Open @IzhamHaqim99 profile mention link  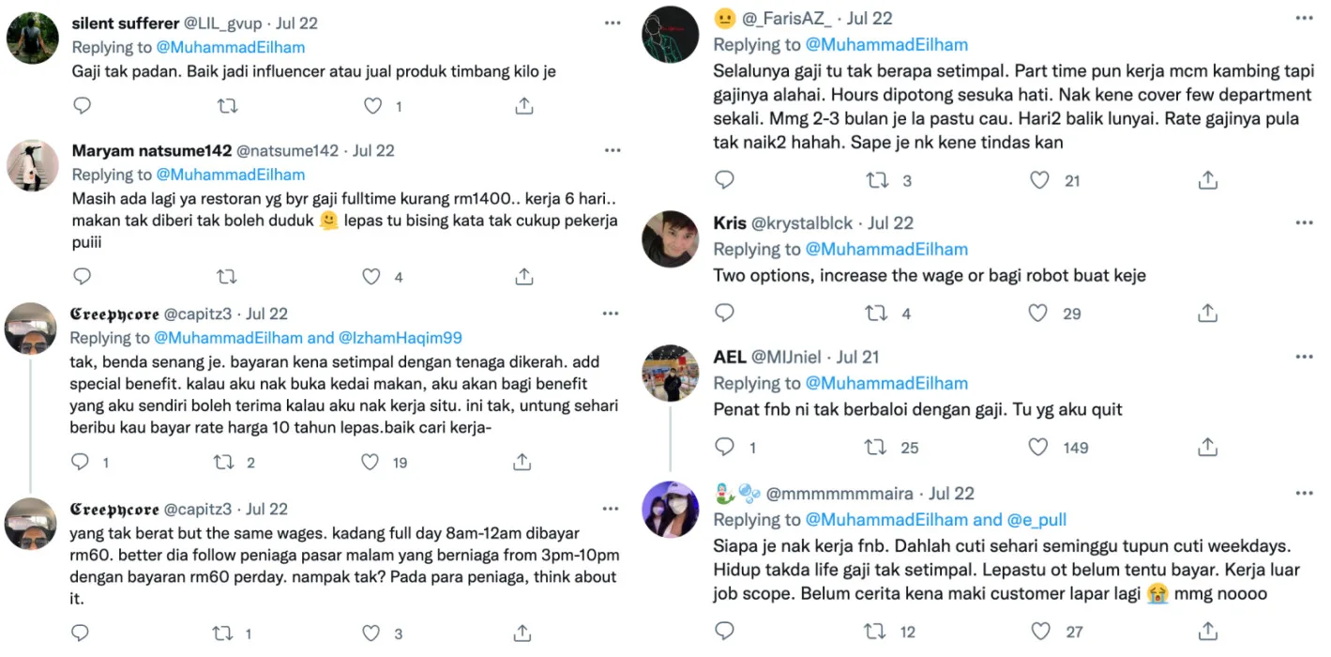(x=401, y=338)
